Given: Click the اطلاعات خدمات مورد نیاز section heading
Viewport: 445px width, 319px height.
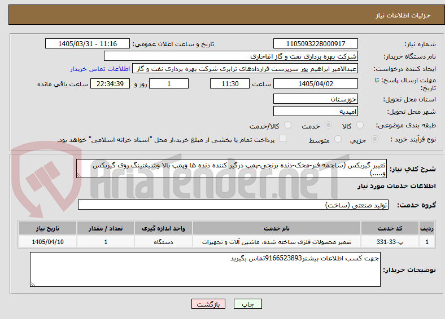Looking at the screenshot, I should [396, 186].
